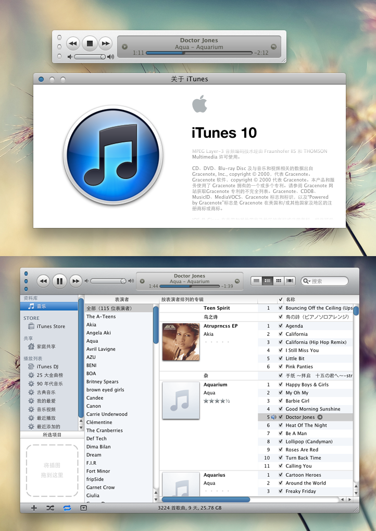Uncheck Pink Panties track checkbox
The height and width of the screenshot is (531, 376).
(x=280, y=366)
